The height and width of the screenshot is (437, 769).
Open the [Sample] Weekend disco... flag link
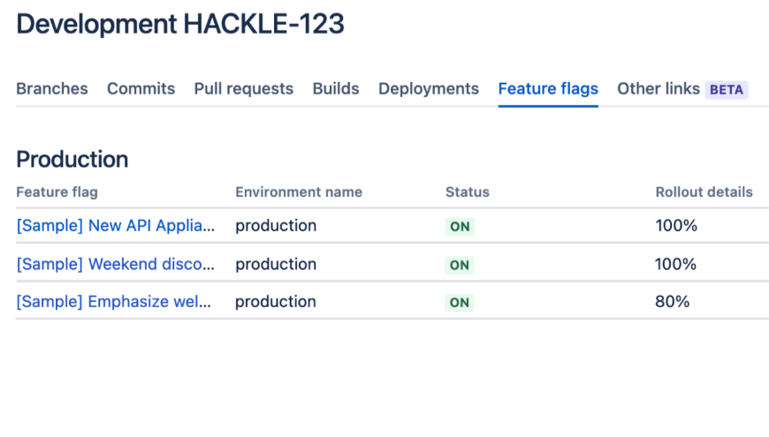(x=116, y=264)
